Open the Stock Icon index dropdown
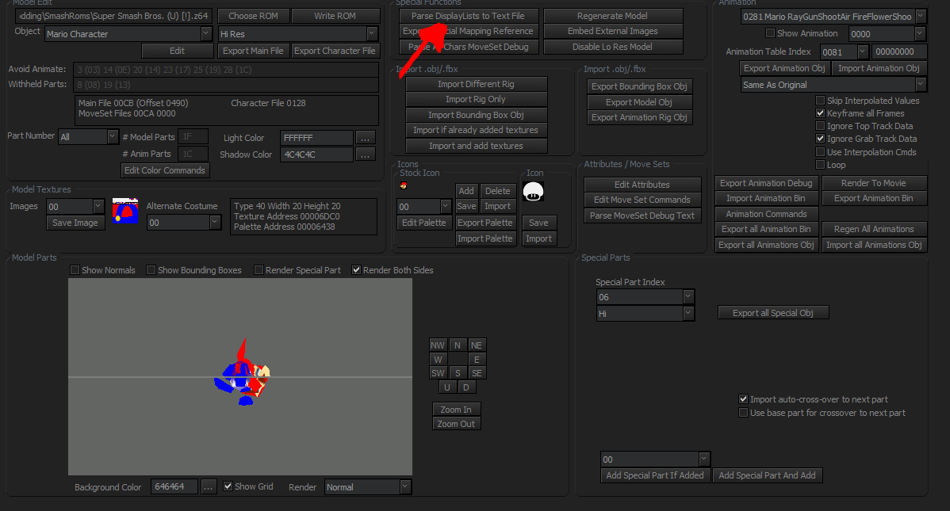950x511 pixels. pyautogui.click(x=446, y=207)
